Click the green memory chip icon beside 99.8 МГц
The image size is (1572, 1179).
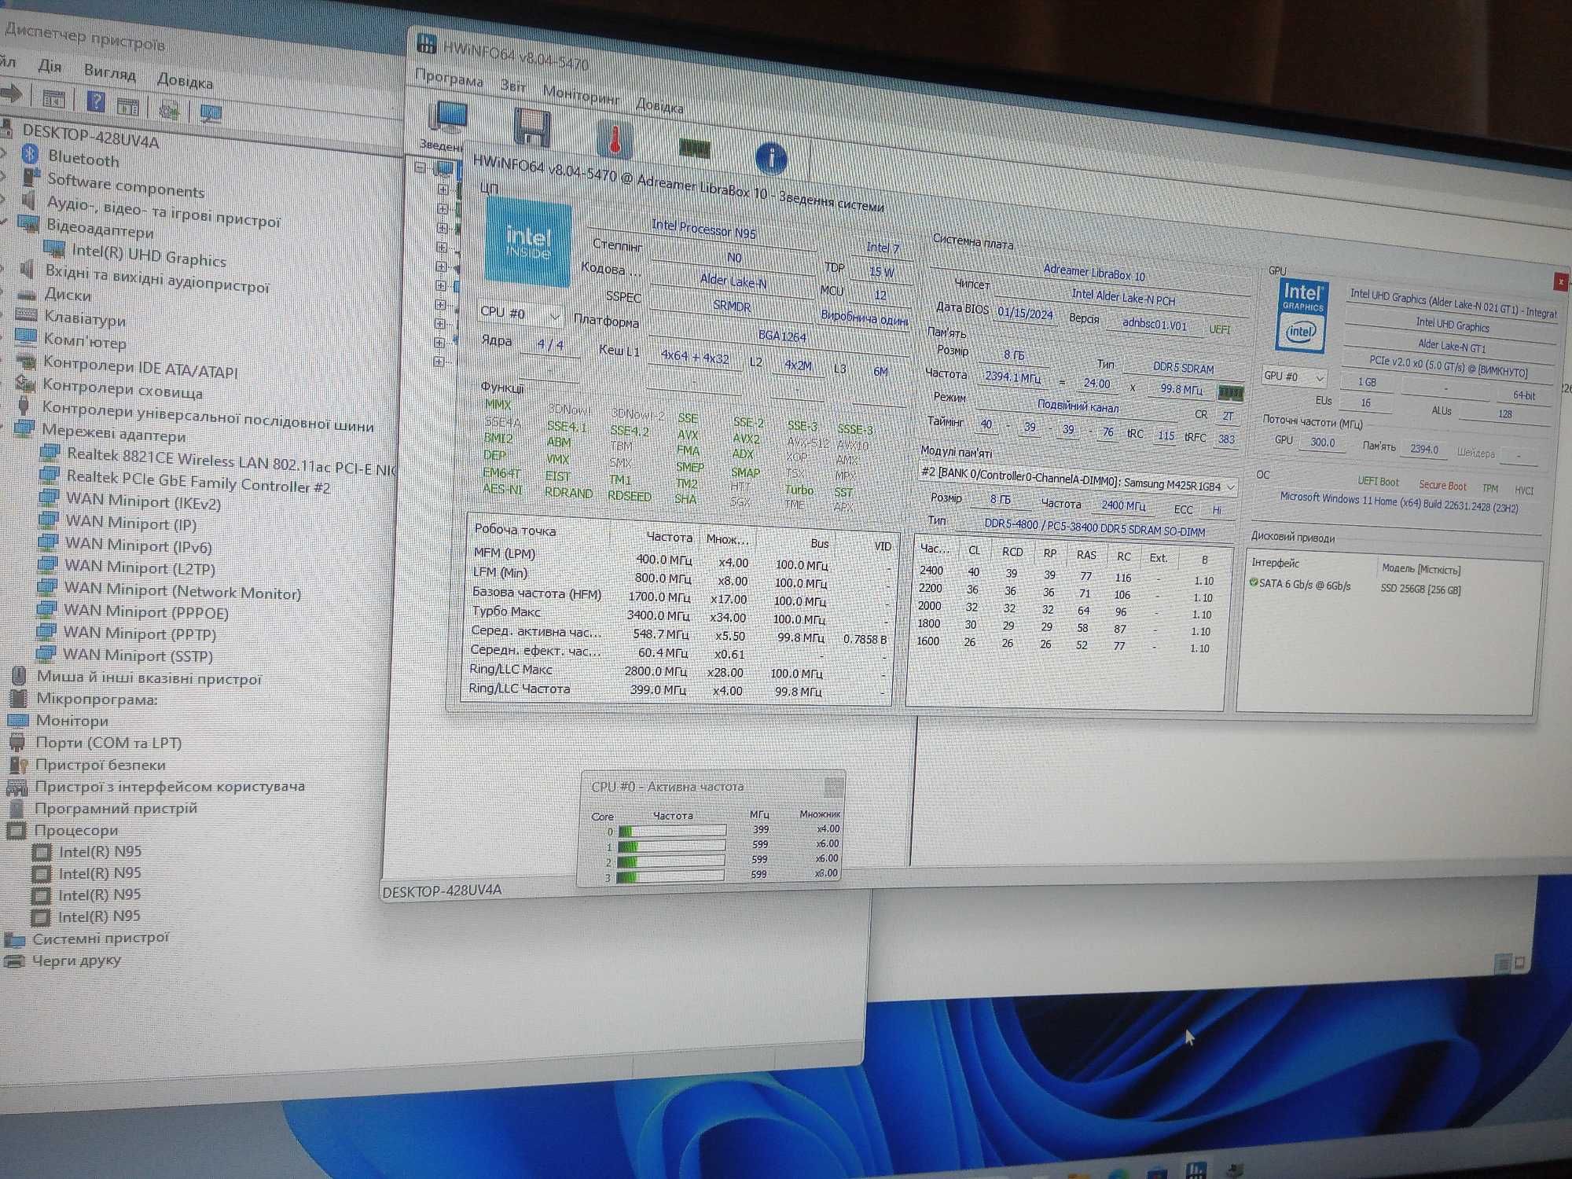(x=1230, y=392)
